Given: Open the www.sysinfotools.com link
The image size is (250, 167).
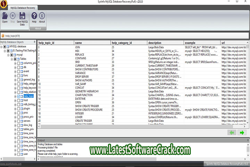Looking at the screenshot, I should click(x=11, y=164).
